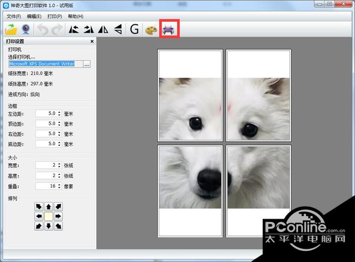Open the 帮助(H) menu
This screenshot has width=355, height=262.
click(76, 16)
